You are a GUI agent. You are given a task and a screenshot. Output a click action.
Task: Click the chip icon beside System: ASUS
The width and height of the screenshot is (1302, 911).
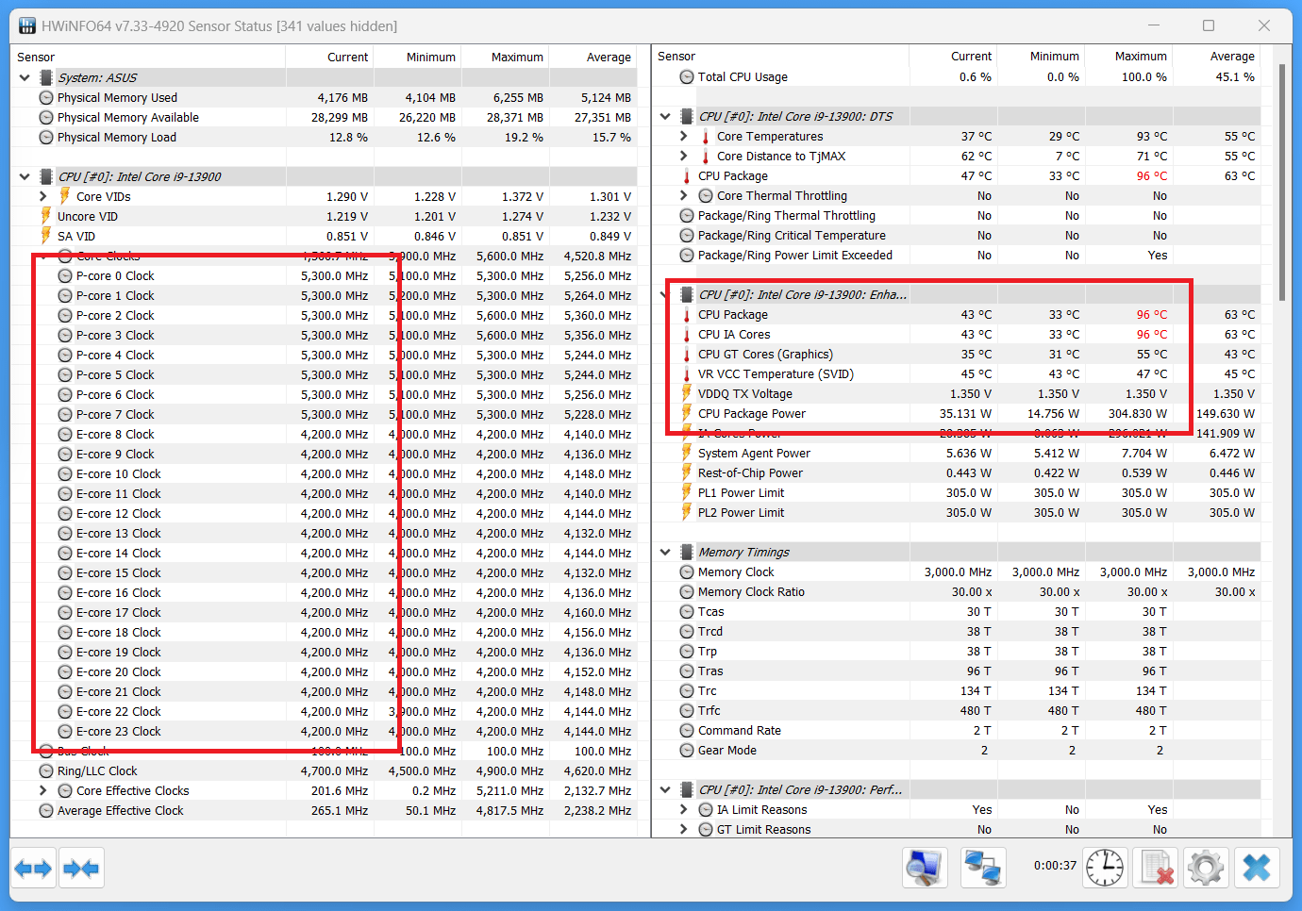[45, 78]
